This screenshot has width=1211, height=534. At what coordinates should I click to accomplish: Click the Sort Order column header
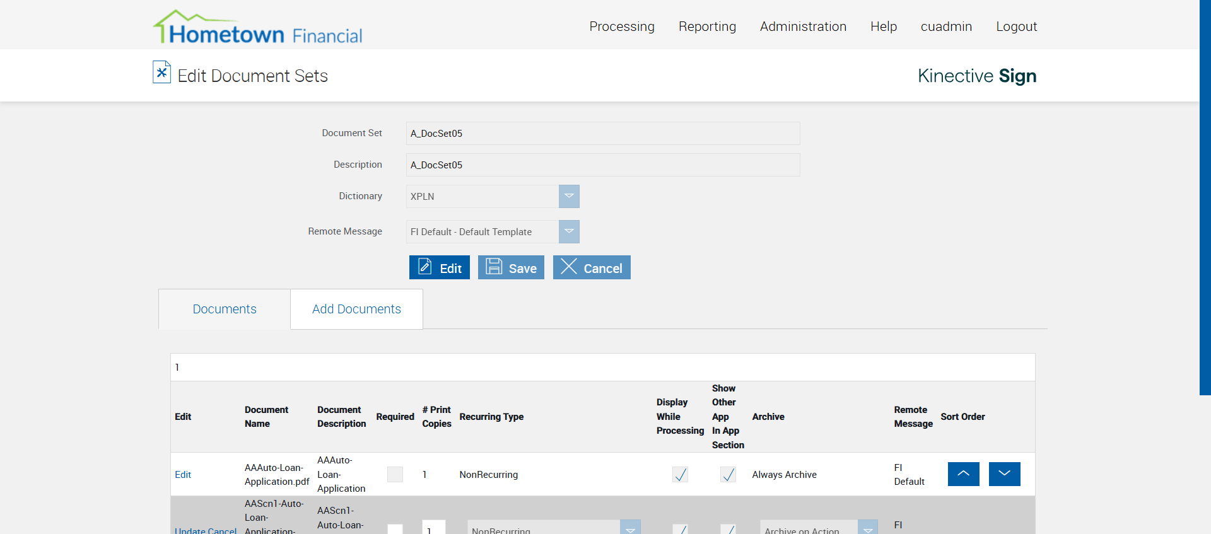pyautogui.click(x=962, y=417)
